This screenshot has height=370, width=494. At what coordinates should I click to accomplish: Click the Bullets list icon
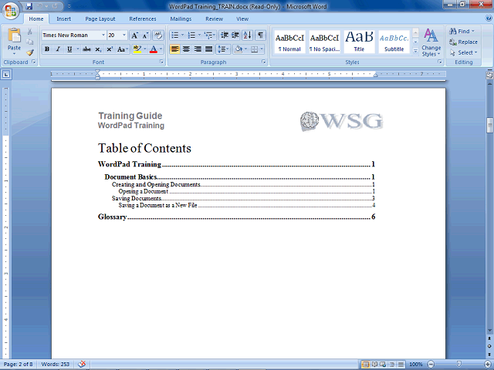(x=175, y=35)
